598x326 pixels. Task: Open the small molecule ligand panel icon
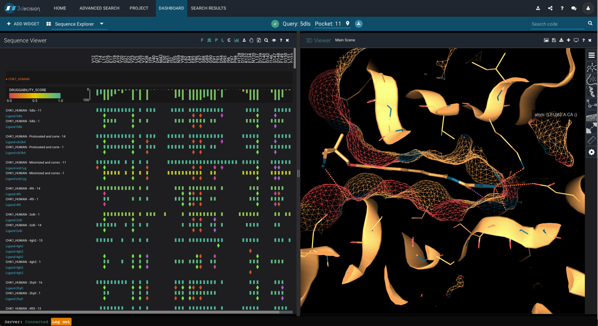pyautogui.click(x=591, y=67)
